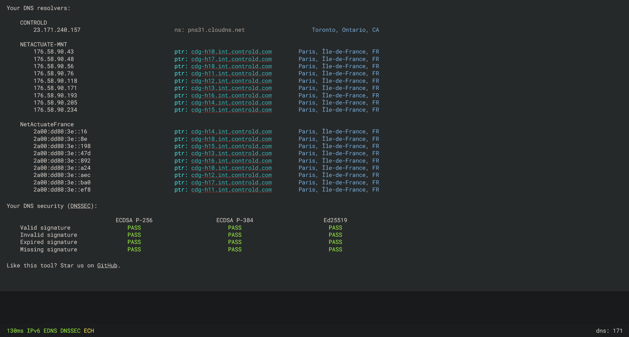Image resolution: width=629 pixels, height=337 pixels.
Task: Click the Toronto, Ontario, CA location
Action: pyautogui.click(x=345, y=30)
